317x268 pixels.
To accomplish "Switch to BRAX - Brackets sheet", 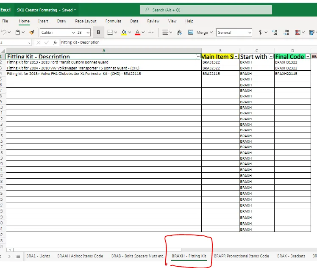I will point(291,256).
